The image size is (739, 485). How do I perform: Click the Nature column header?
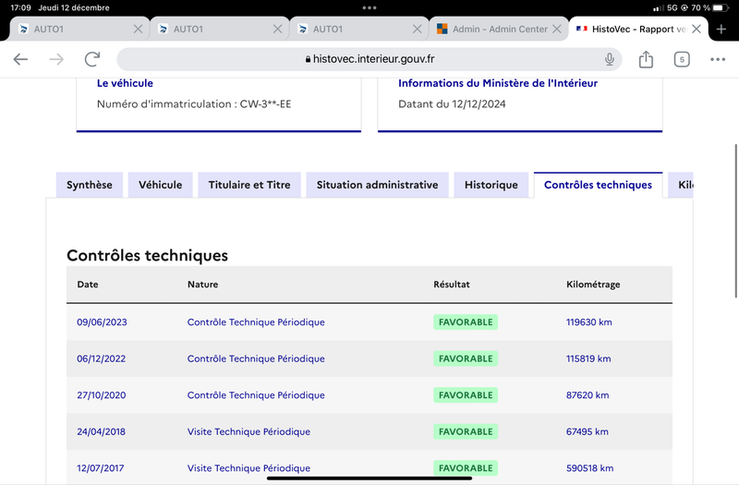click(202, 285)
